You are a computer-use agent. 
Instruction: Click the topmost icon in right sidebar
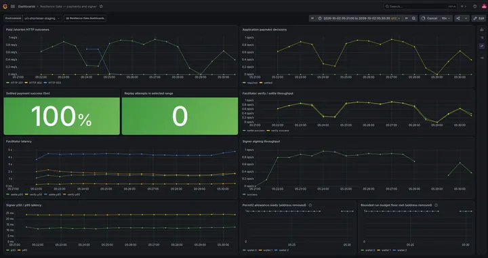tap(482, 30)
